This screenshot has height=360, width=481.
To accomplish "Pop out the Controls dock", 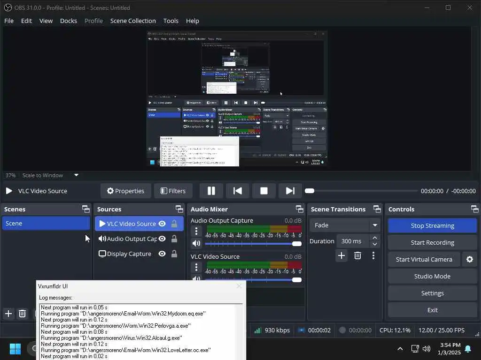I will point(474,209).
